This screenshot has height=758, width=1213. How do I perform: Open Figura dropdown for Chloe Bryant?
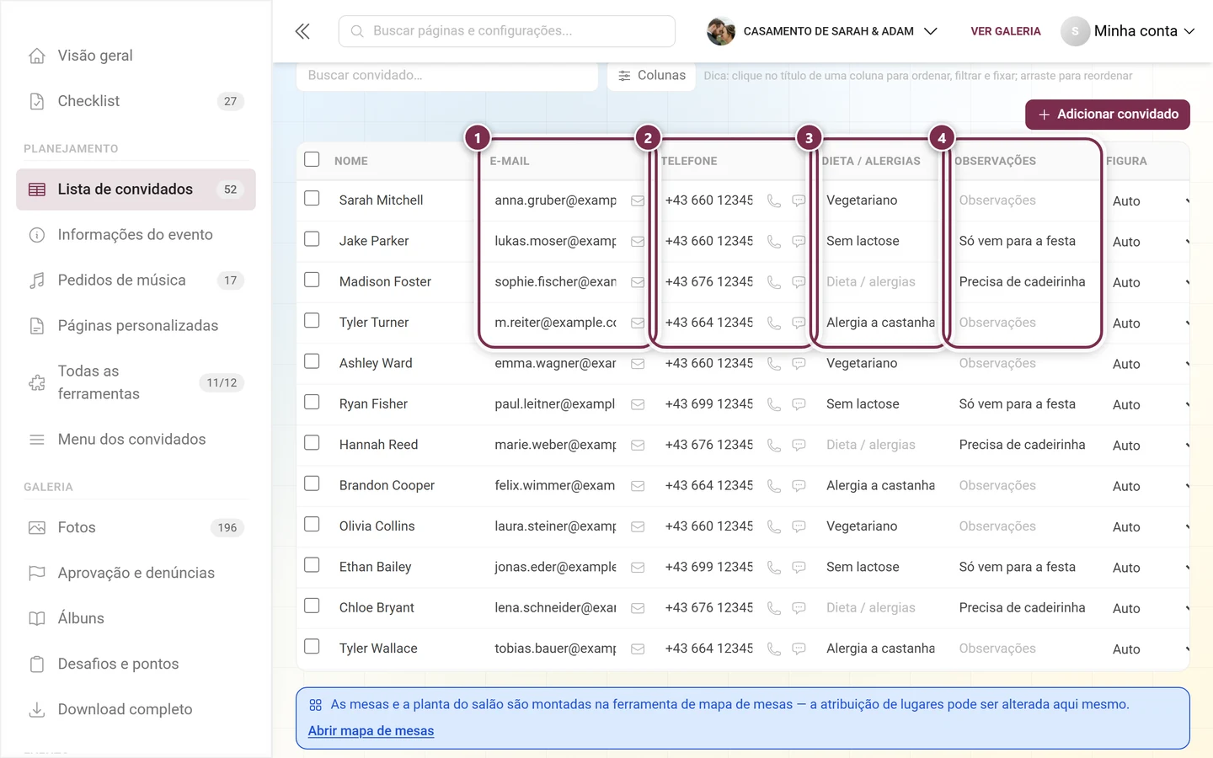pyautogui.click(x=1150, y=608)
